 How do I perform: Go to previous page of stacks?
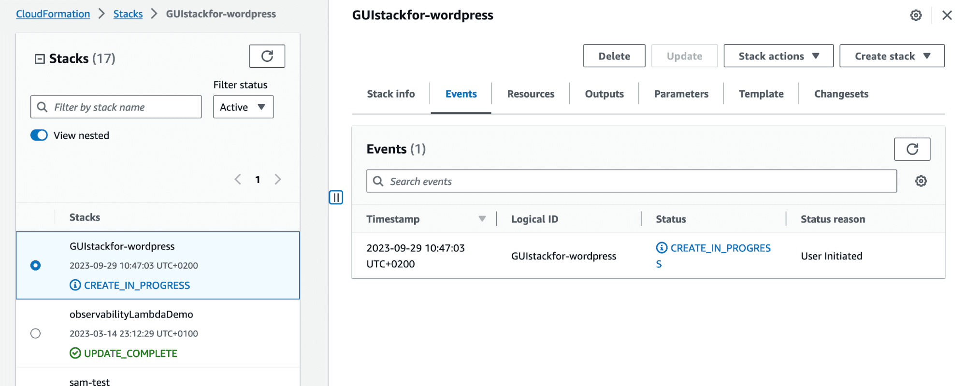(238, 180)
